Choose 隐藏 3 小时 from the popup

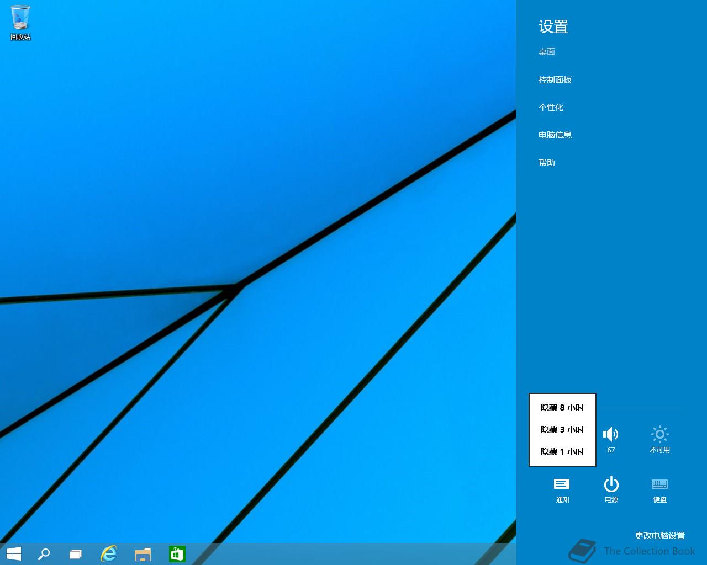tap(562, 430)
